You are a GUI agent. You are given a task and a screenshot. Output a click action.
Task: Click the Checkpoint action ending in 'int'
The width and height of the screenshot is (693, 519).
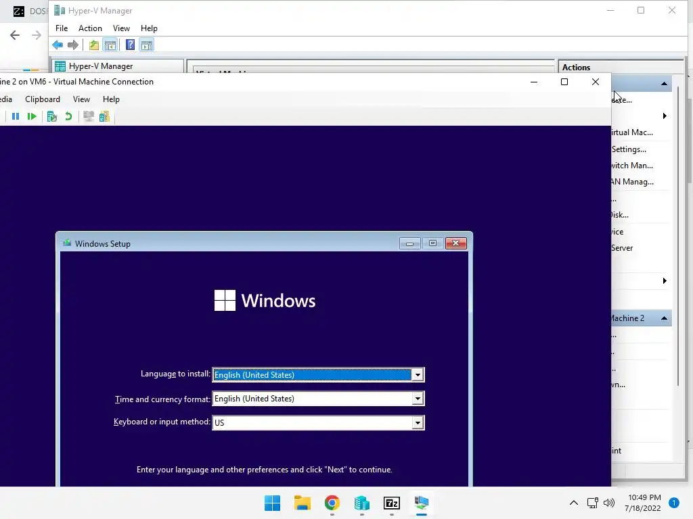[x=617, y=451]
